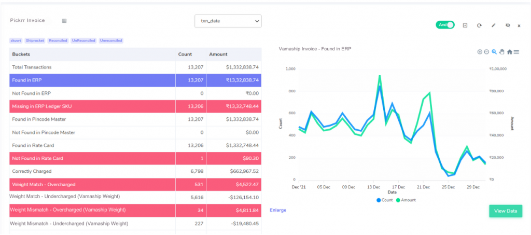
Task: Switch off the And filter toggle
Action: (445, 25)
